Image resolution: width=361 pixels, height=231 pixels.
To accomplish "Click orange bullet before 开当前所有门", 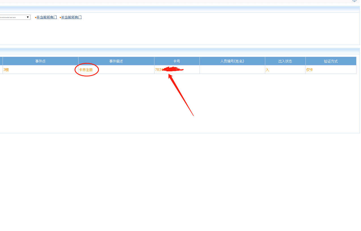I will [36, 18].
